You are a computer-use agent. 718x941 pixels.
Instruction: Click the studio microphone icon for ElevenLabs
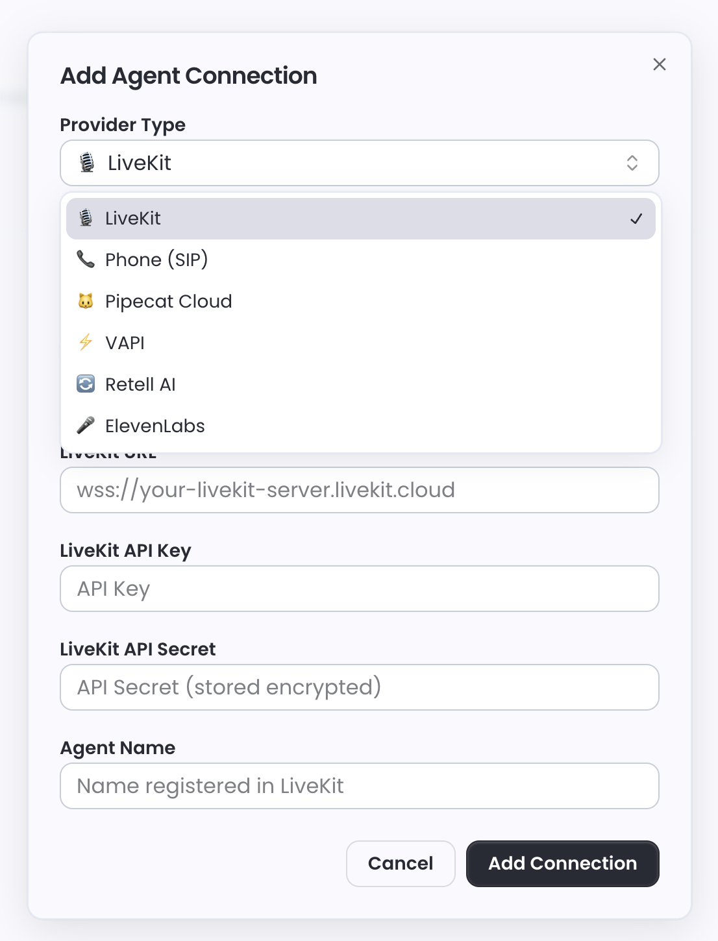pyautogui.click(x=86, y=426)
